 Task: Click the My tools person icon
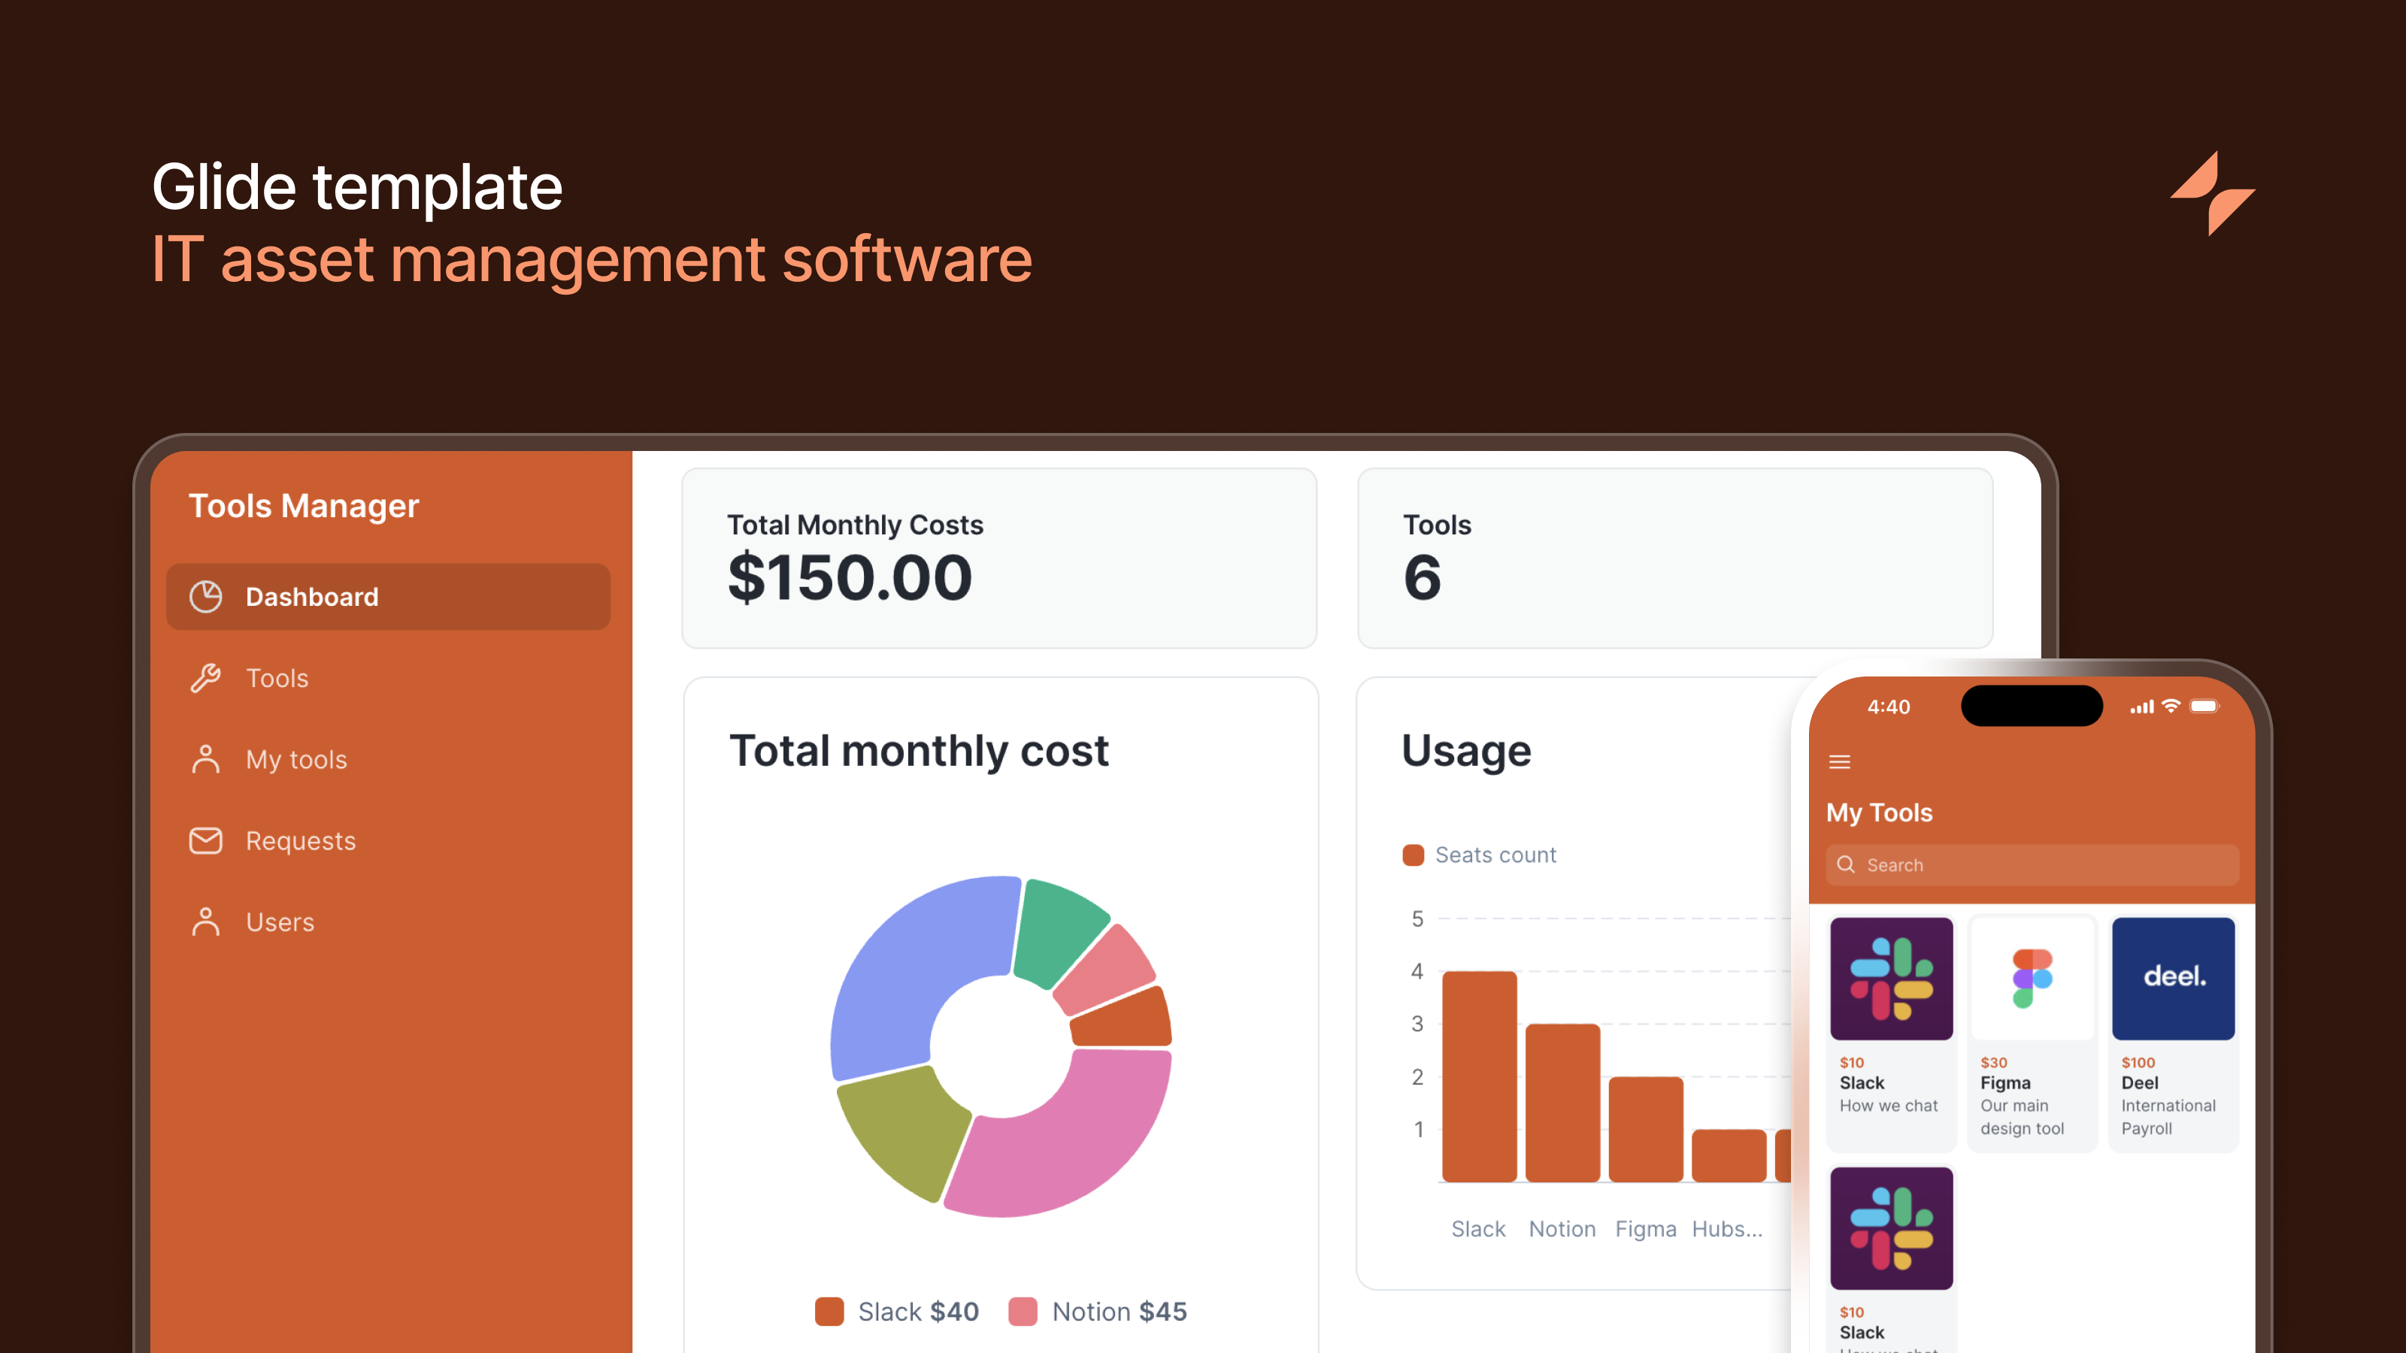coord(205,759)
